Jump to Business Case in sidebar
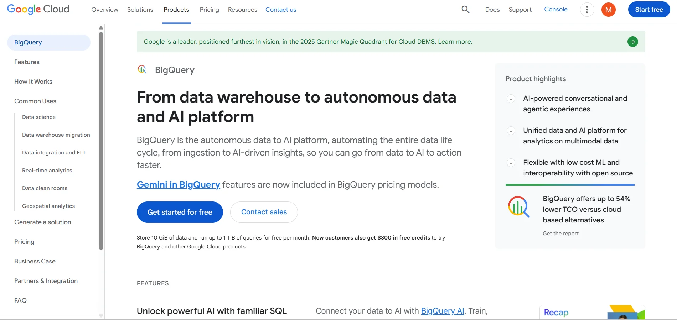Screen dimensions: 677x320 (x=35, y=261)
